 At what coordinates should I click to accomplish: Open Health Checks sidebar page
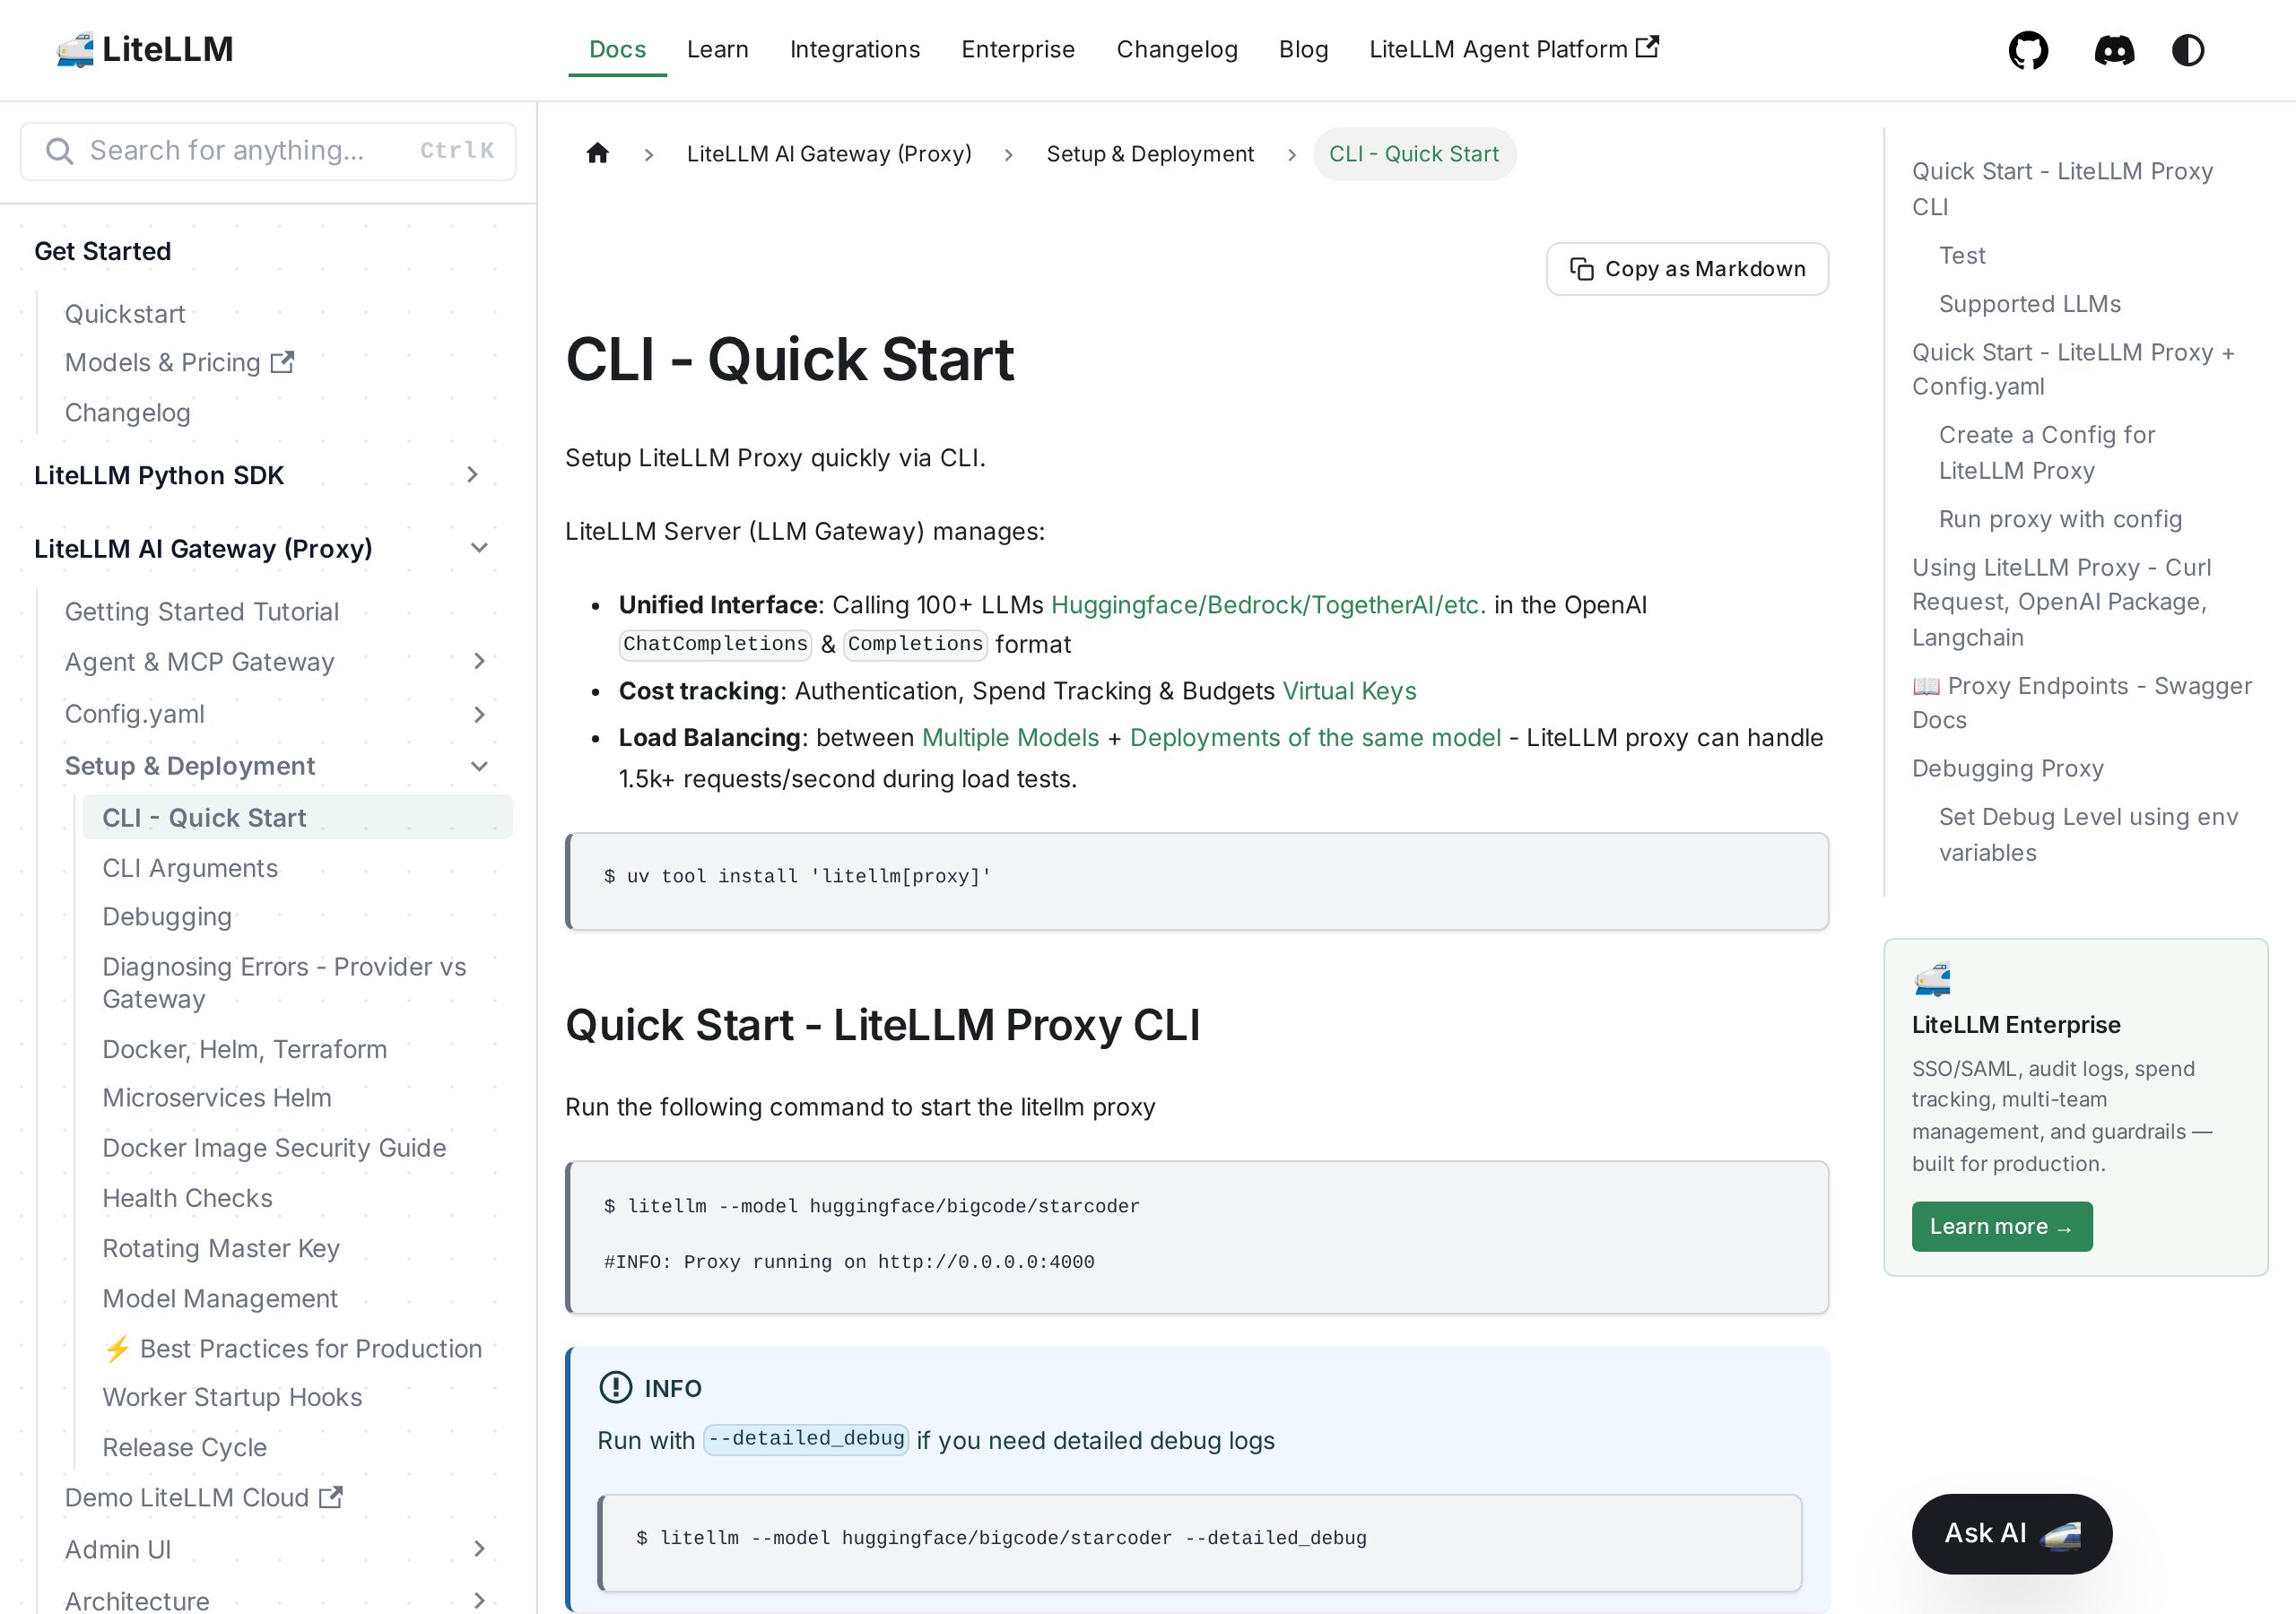click(187, 1198)
